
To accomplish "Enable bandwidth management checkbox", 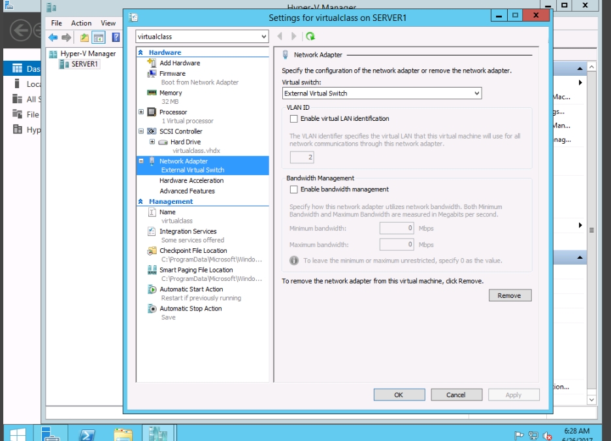I will pyautogui.click(x=294, y=189).
